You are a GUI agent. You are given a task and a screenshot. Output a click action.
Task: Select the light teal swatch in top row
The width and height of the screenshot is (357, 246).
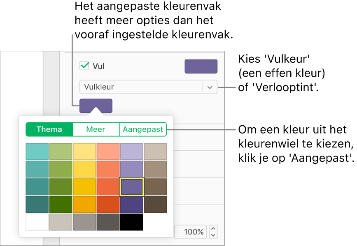[37, 152]
